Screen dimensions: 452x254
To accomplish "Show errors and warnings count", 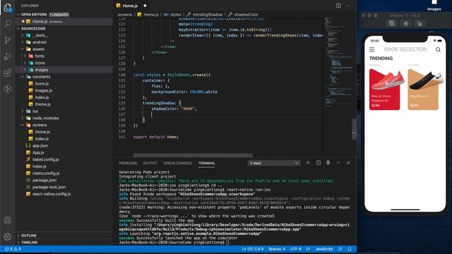I will (13, 249).
